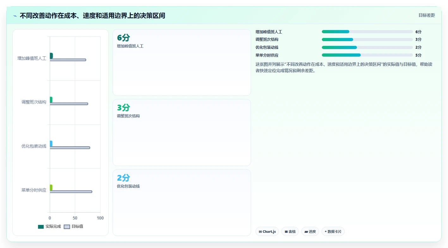Image resolution: width=448 pixels, height=248 pixels.
Task: Click the 目标差距 label in the header
Action: click(x=427, y=15)
